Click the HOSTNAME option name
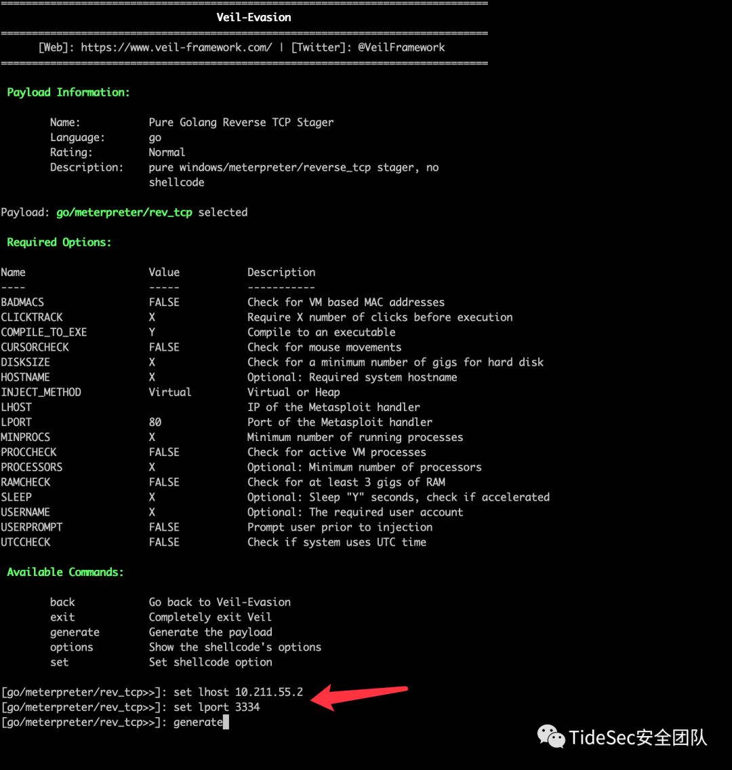Screen dimensions: 732x770 pyautogui.click(x=25, y=377)
